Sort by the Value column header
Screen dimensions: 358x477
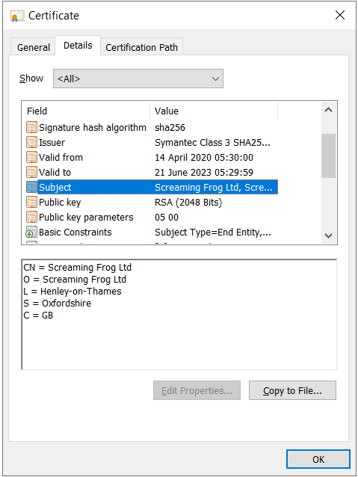[214, 111]
